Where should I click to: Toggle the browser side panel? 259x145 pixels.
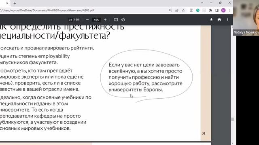[217, 10]
